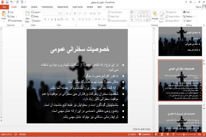Viewport: 206px width, 137px height.
Task: Increase font size with the larger A icon
Action: (67, 13)
